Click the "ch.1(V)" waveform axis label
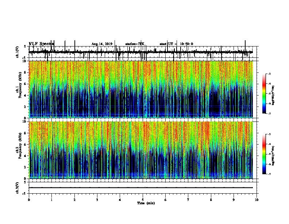The height and width of the screenshot is (224, 289). (x=18, y=52)
